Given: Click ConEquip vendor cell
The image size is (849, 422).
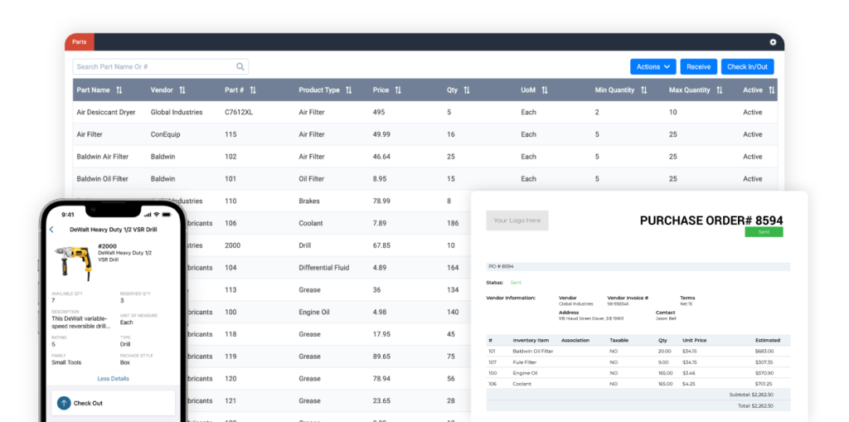Looking at the screenshot, I should [165, 134].
